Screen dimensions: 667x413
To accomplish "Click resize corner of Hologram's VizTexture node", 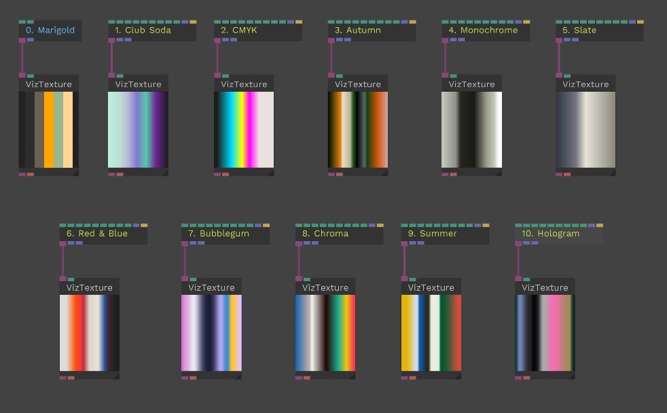I will click(571, 376).
